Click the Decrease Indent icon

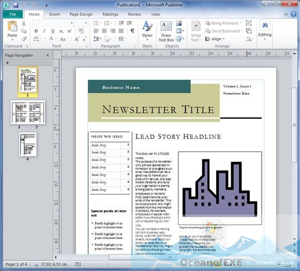pyautogui.click(x=121, y=23)
